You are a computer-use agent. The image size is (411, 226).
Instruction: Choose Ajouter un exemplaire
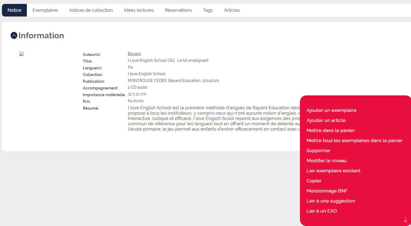click(332, 110)
